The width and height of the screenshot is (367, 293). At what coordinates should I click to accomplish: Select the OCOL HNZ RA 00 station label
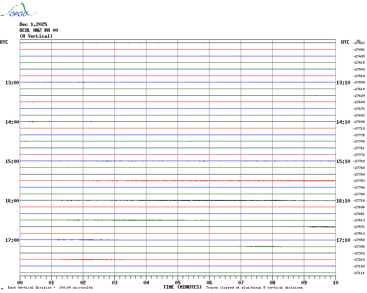click(39, 30)
